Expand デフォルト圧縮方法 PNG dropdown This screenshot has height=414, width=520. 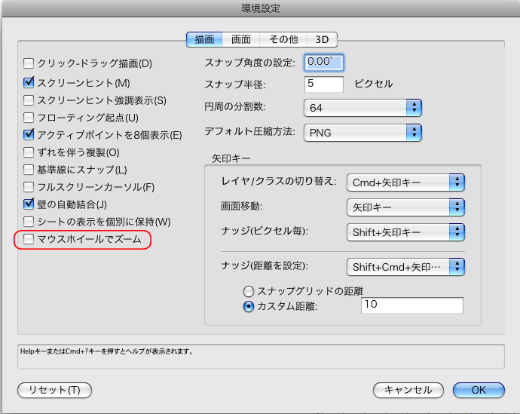pyautogui.click(x=362, y=133)
